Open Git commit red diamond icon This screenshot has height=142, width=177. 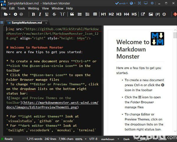[175, 14]
